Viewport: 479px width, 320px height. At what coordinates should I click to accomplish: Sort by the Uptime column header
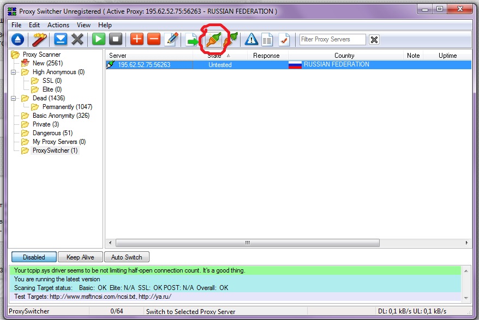pos(447,56)
